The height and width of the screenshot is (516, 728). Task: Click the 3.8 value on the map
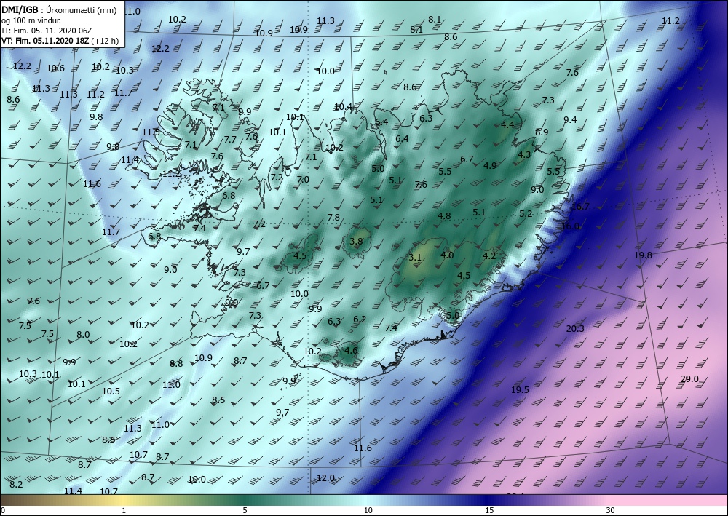(x=356, y=242)
